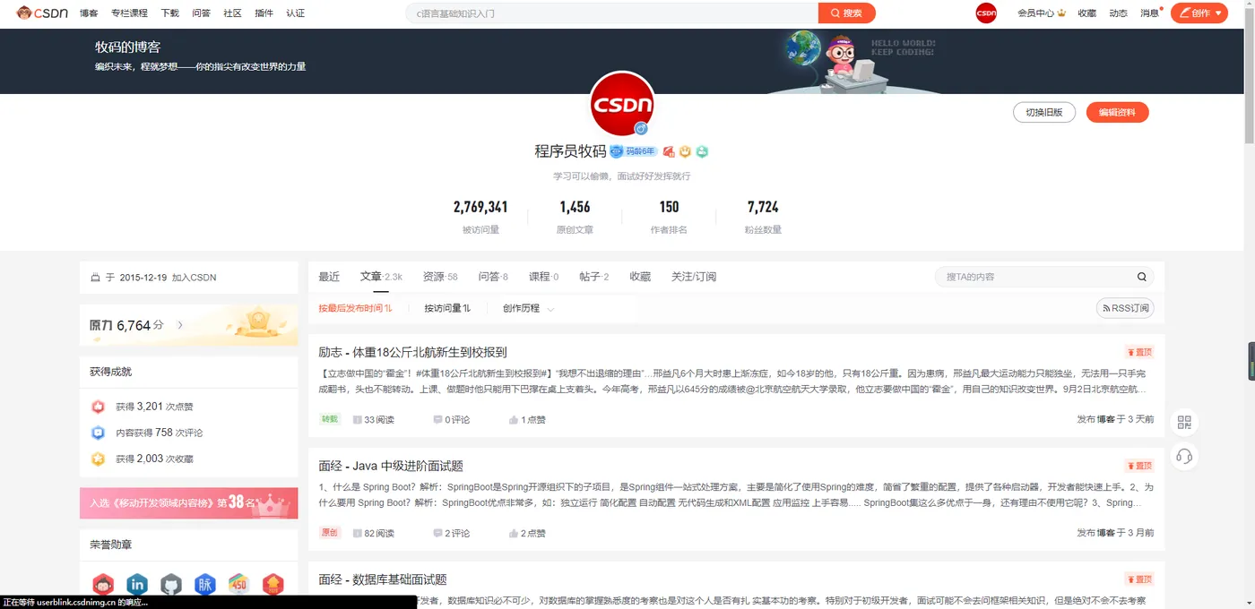Switch to the 帖子 2 tab
Screen dimensions: 1255x609
click(x=593, y=277)
